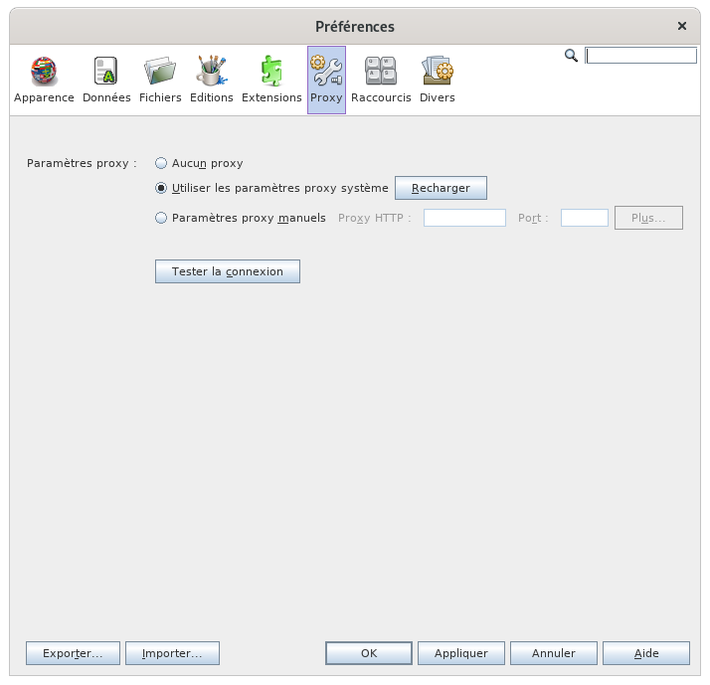The width and height of the screenshot is (710, 685).
Task: Open the Raccourcis keyboard shortcuts section
Action: click(x=381, y=80)
